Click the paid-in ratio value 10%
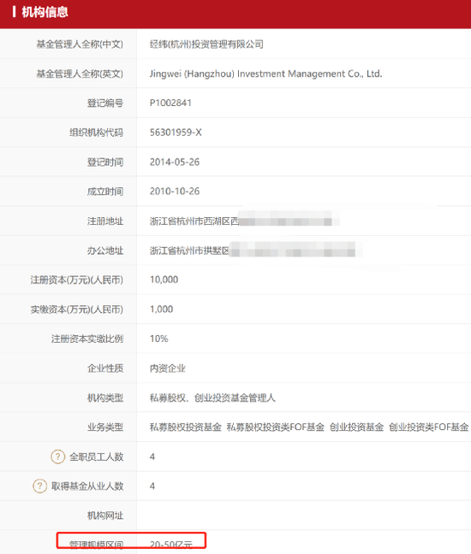This screenshot has height=554, width=471. pos(159,339)
